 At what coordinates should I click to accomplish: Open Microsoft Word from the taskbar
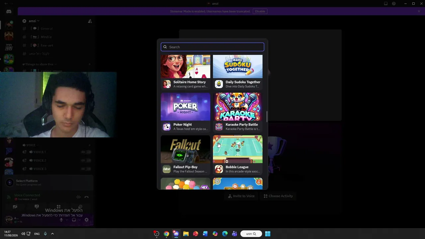(x=205, y=234)
